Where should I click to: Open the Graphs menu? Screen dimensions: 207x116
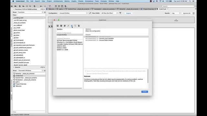74,1
